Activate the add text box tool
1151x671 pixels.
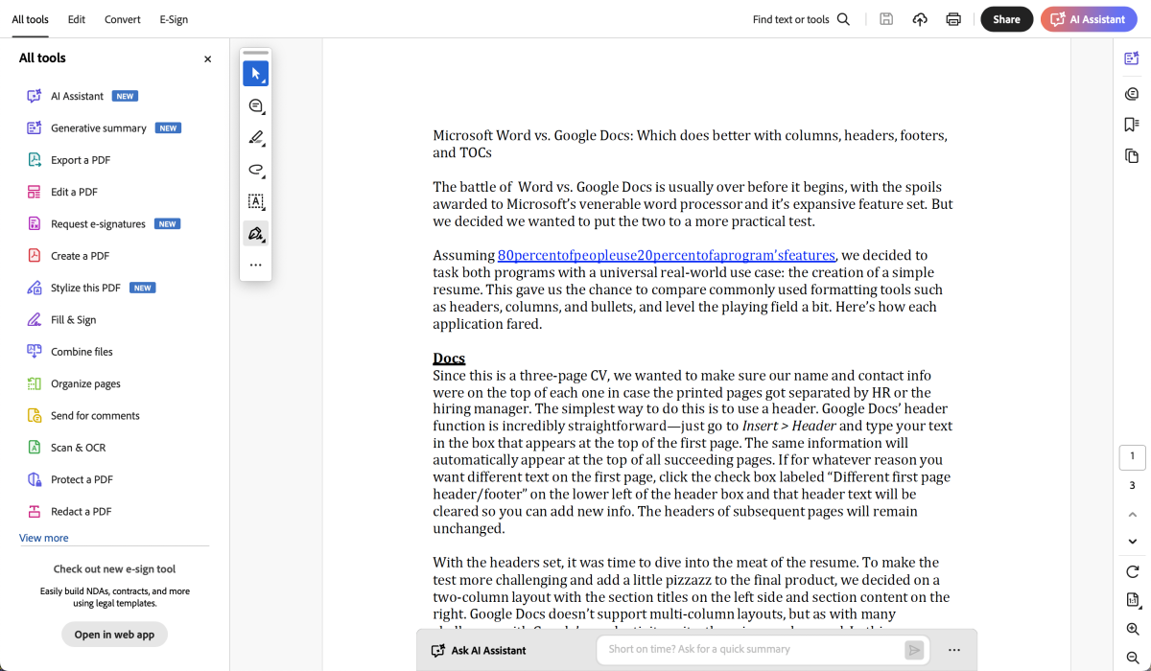click(255, 201)
